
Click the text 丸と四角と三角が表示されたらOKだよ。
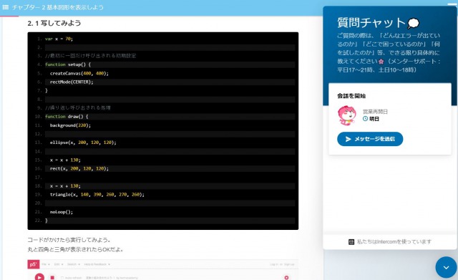click(x=76, y=249)
